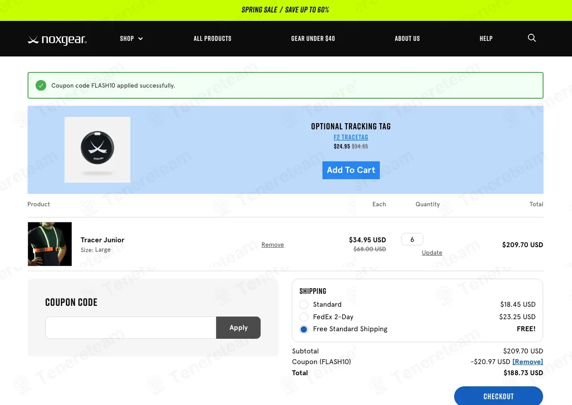Click the Size: Large text
572x405 pixels.
point(96,250)
